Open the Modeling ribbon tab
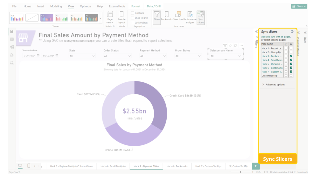The width and height of the screenshot is (316, 177). click(x=56, y=6)
